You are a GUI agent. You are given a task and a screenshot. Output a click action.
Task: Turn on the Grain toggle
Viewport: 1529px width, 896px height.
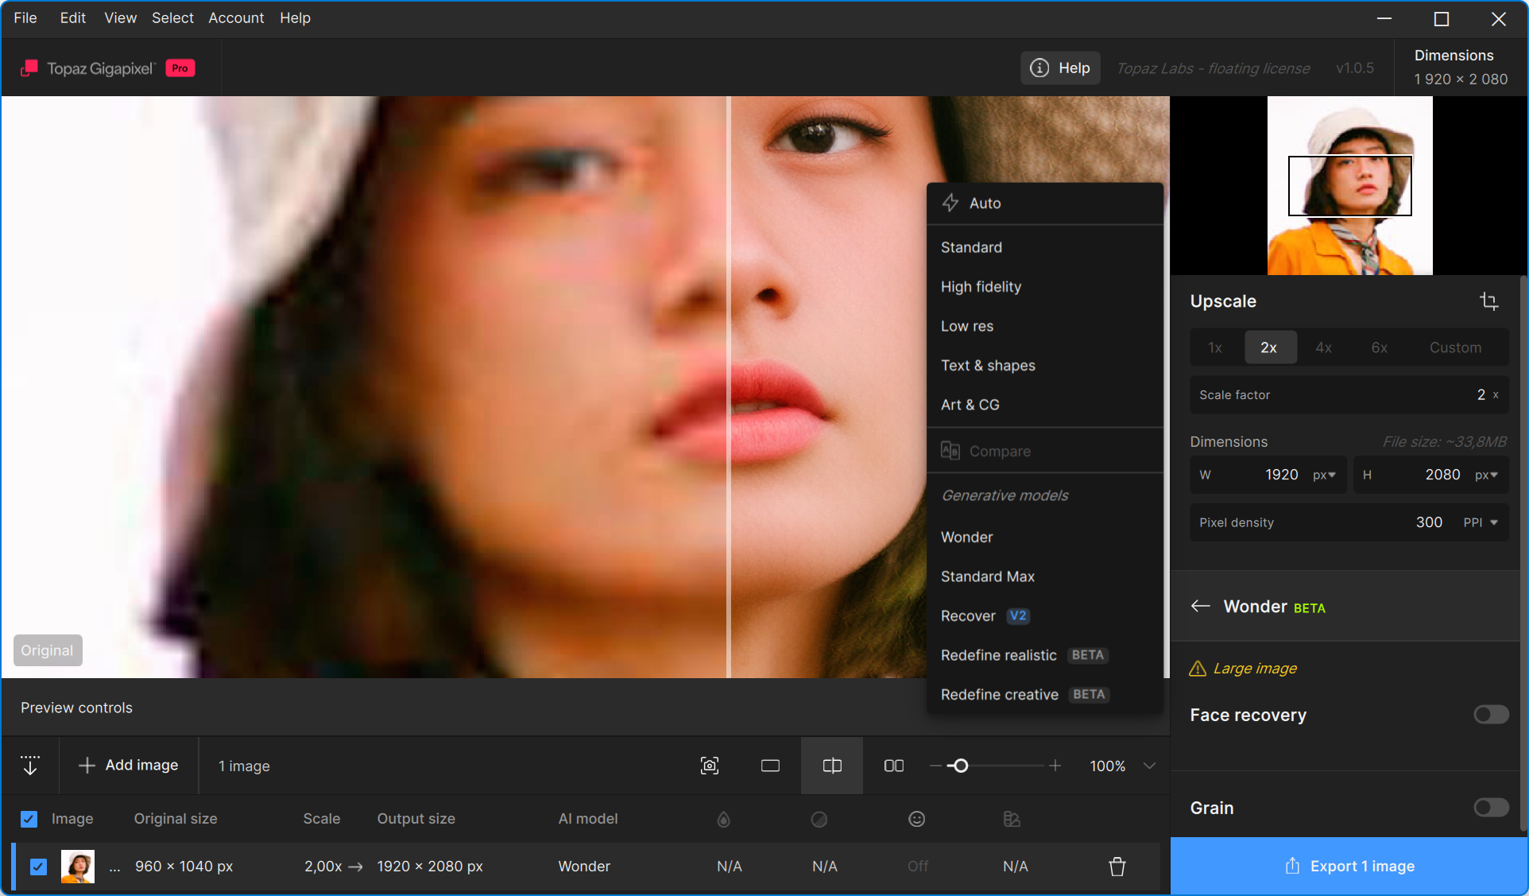pyautogui.click(x=1490, y=808)
